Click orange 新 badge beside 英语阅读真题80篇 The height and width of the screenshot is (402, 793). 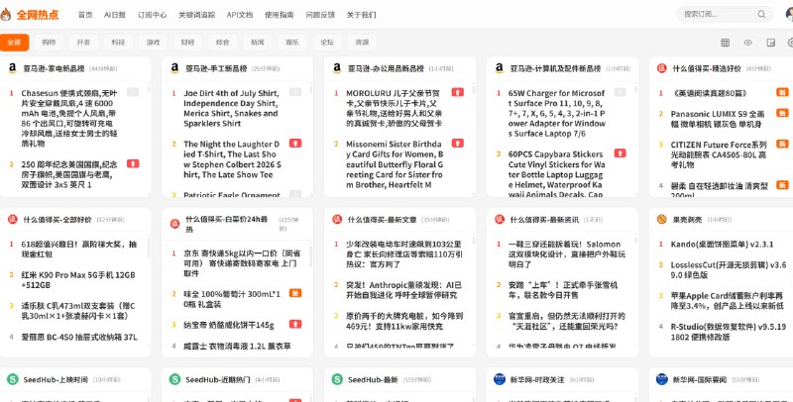pos(782,92)
